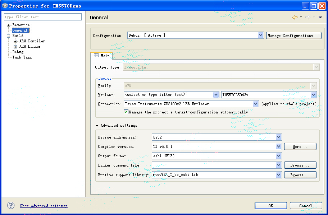This screenshot has width=328, height=215.
Task: Click the title bar application cube icon
Action: click(x=5, y=6)
